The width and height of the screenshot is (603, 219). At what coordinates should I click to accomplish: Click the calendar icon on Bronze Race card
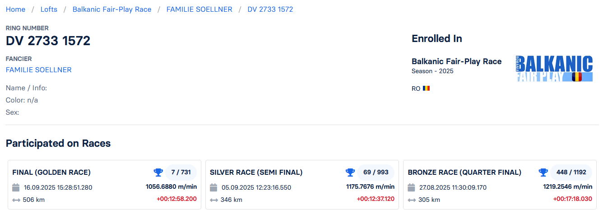point(411,187)
